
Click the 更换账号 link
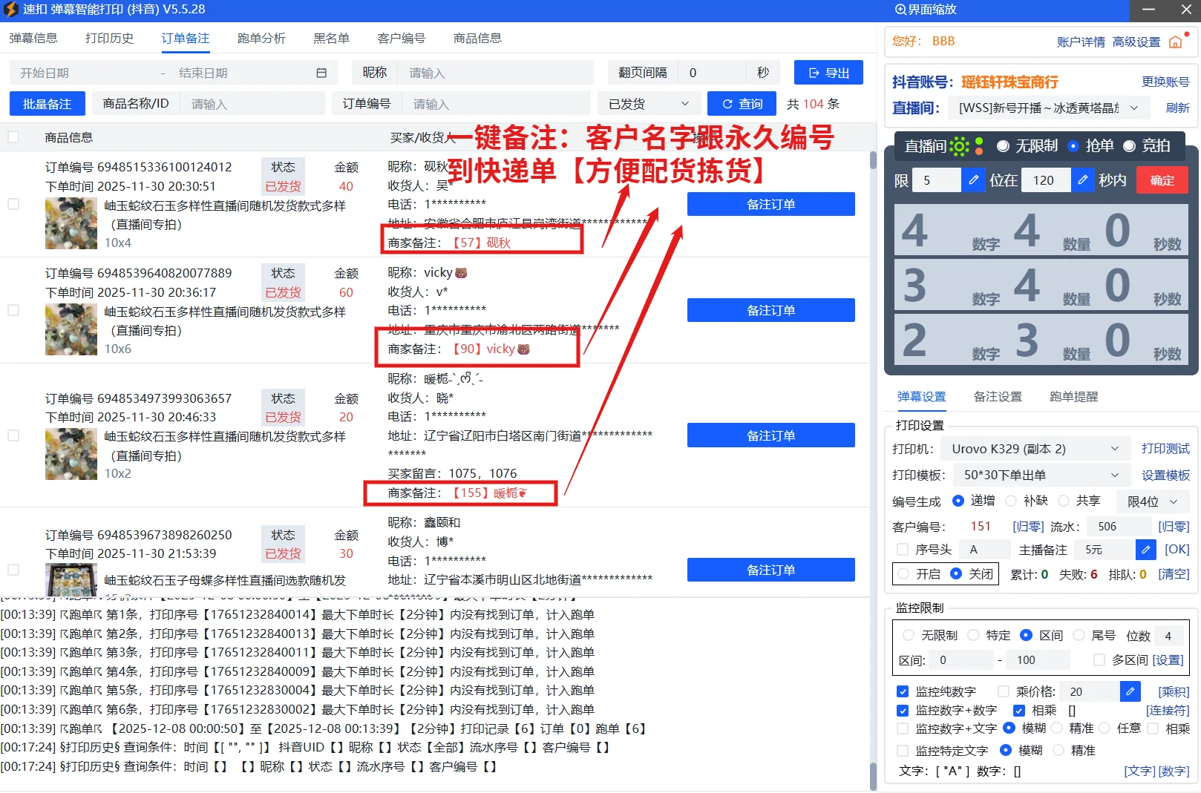[x=1165, y=82]
